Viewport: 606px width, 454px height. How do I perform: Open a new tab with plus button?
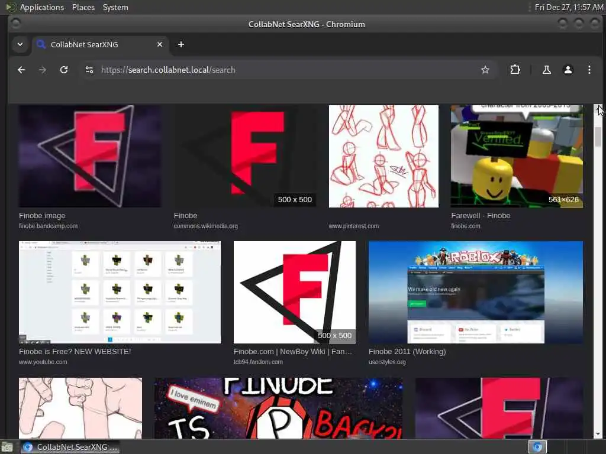tap(181, 44)
